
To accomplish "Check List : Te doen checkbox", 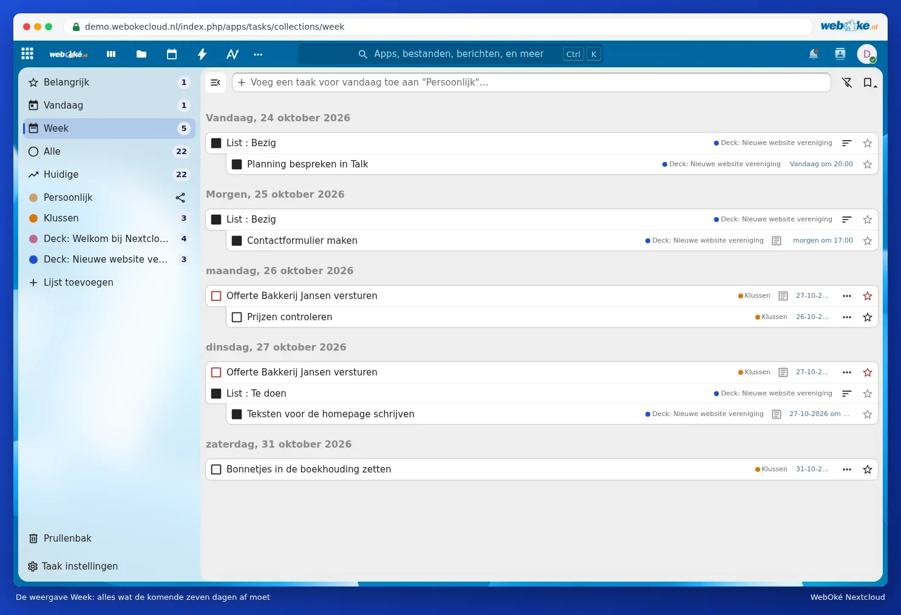I will click(216, 394).
